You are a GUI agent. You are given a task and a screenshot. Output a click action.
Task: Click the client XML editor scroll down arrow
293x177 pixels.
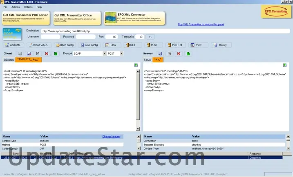point(138,129)
